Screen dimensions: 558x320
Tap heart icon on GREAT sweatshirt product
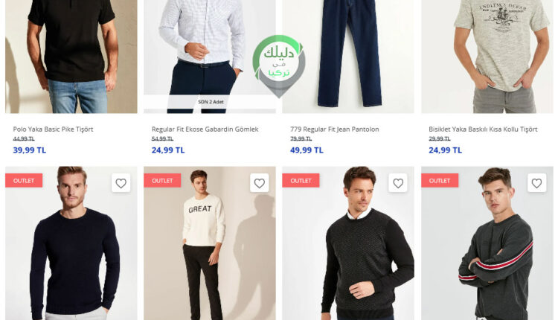[259, 183]
